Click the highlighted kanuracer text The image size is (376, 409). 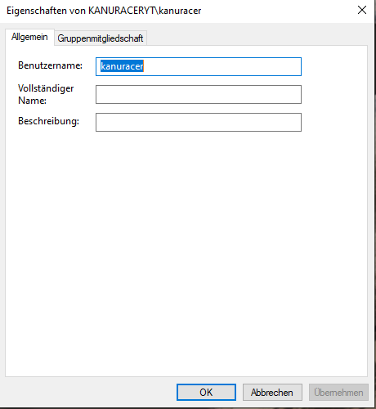click(x=122, y=66)
